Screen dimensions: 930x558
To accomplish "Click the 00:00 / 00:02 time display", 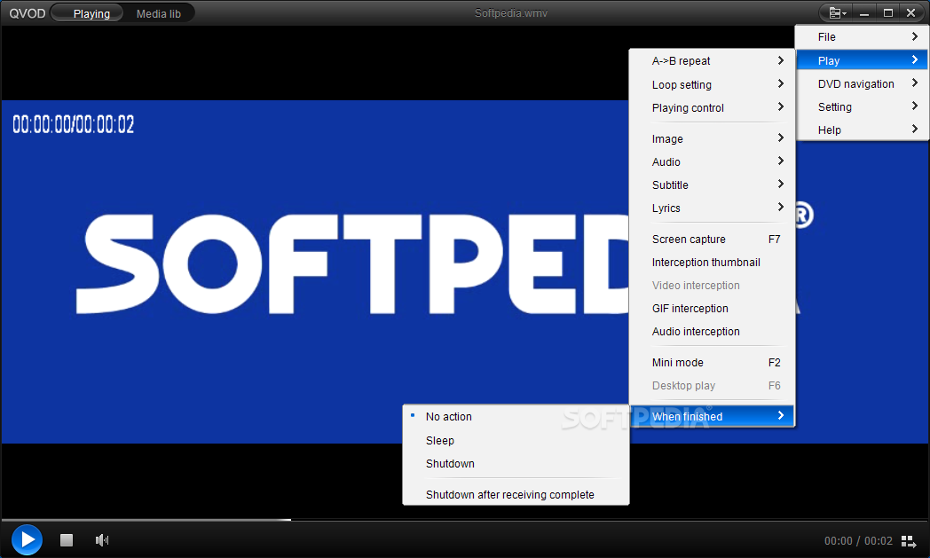I will pos(858,541).
